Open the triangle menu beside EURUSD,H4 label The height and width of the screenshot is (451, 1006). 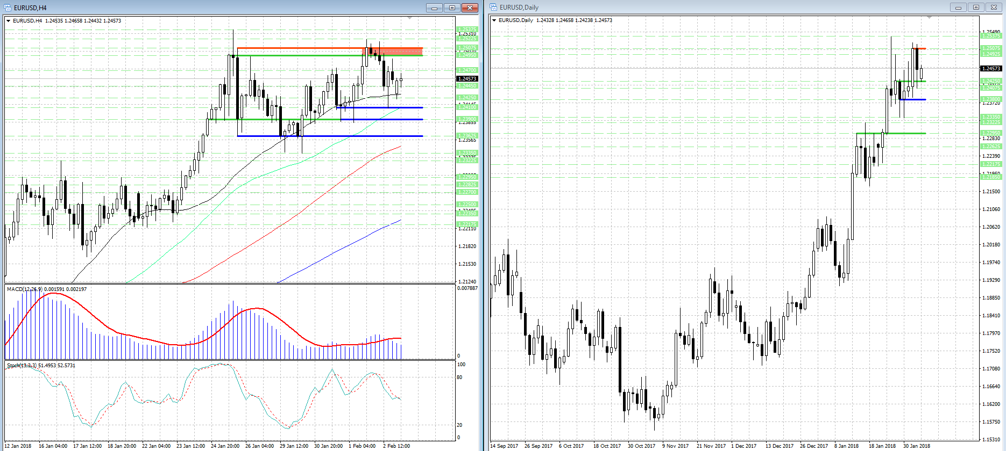[9, 21]
